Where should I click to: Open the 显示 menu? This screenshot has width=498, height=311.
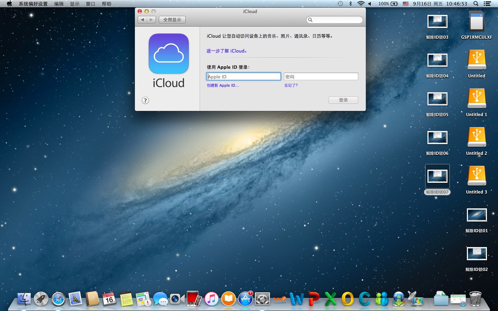click(x=75, y=4)
